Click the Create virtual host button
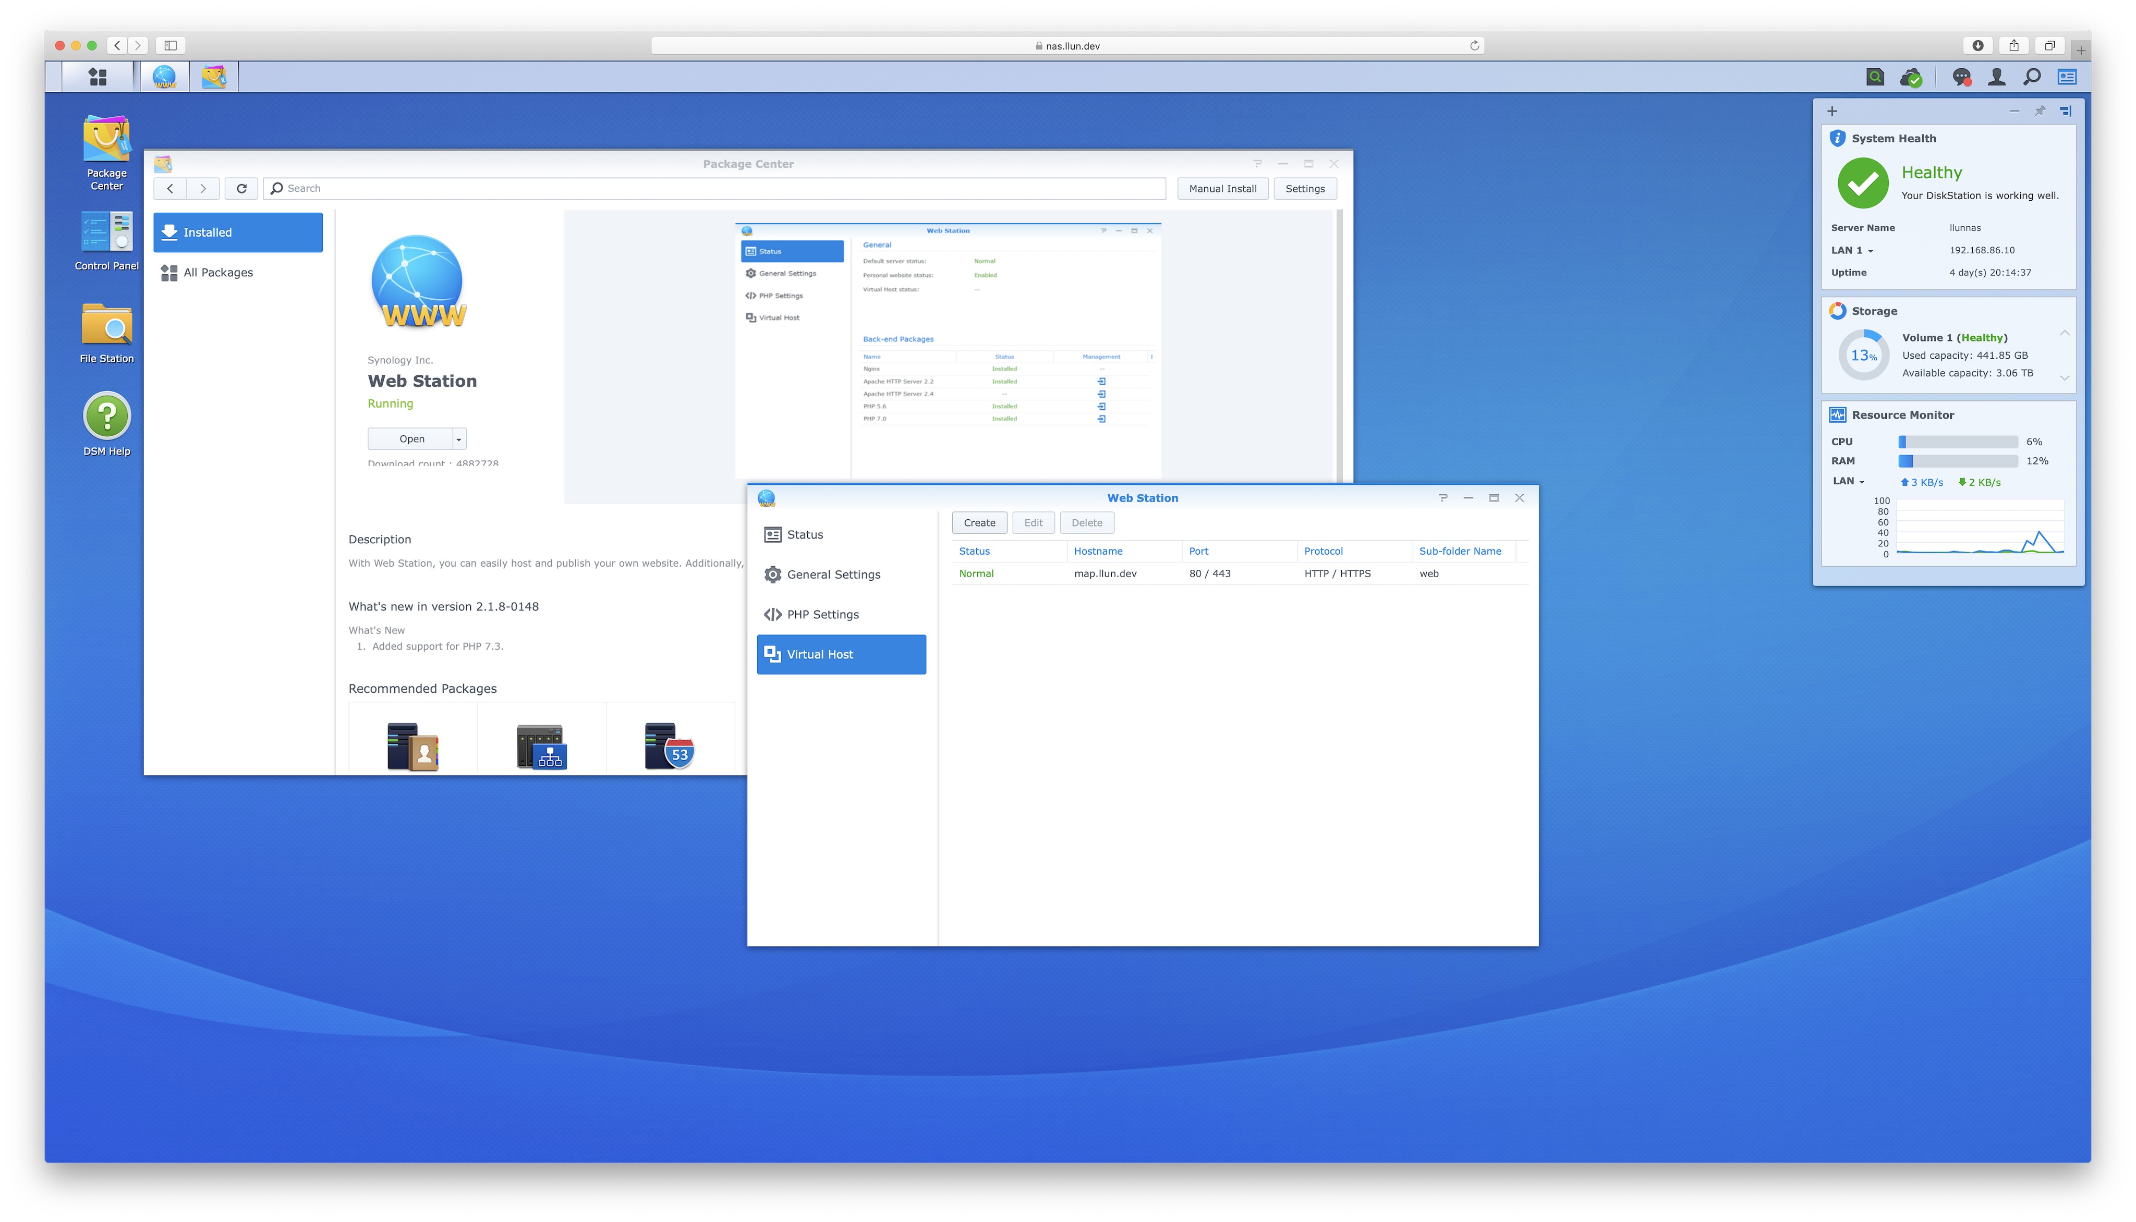The image size is (2136, 1222). coord(979,523)
